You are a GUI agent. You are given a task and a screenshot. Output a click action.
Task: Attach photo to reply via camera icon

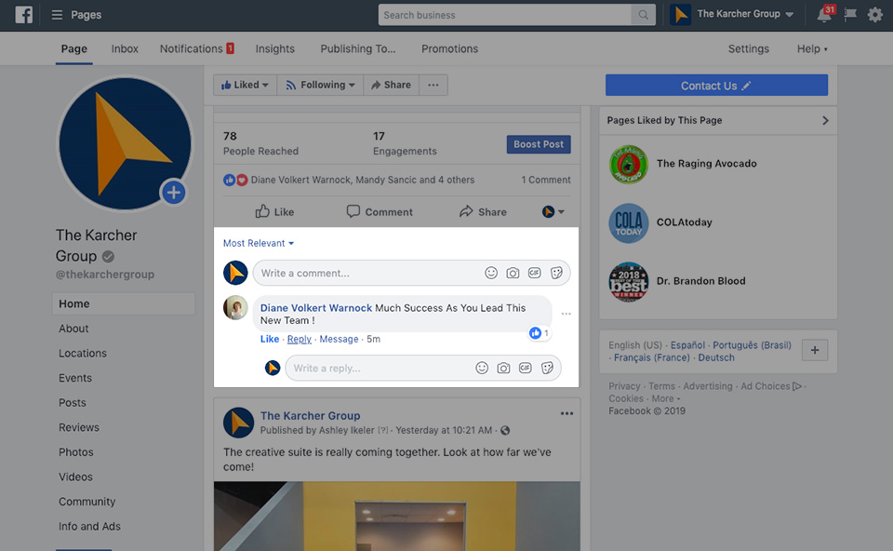tap(503, 368)
